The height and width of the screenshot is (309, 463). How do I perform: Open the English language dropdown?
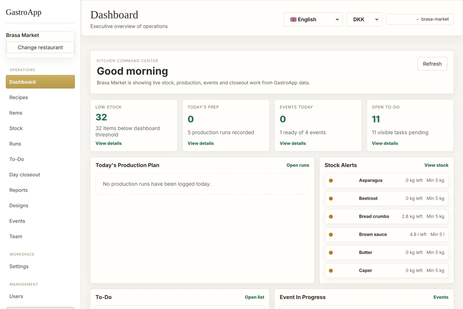(x=313, y=19)
